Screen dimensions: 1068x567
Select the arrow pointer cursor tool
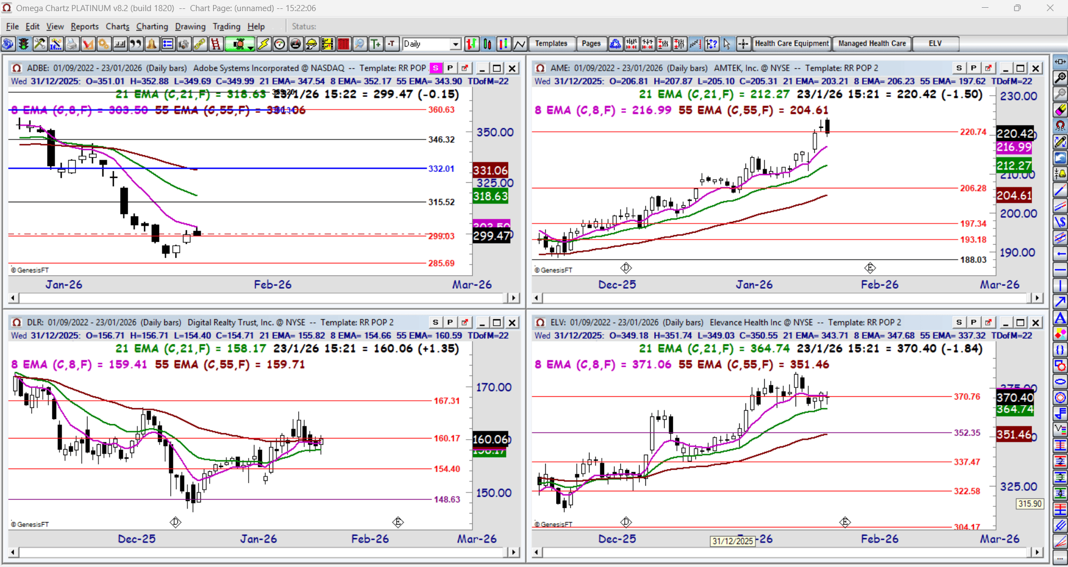[727, 44]
